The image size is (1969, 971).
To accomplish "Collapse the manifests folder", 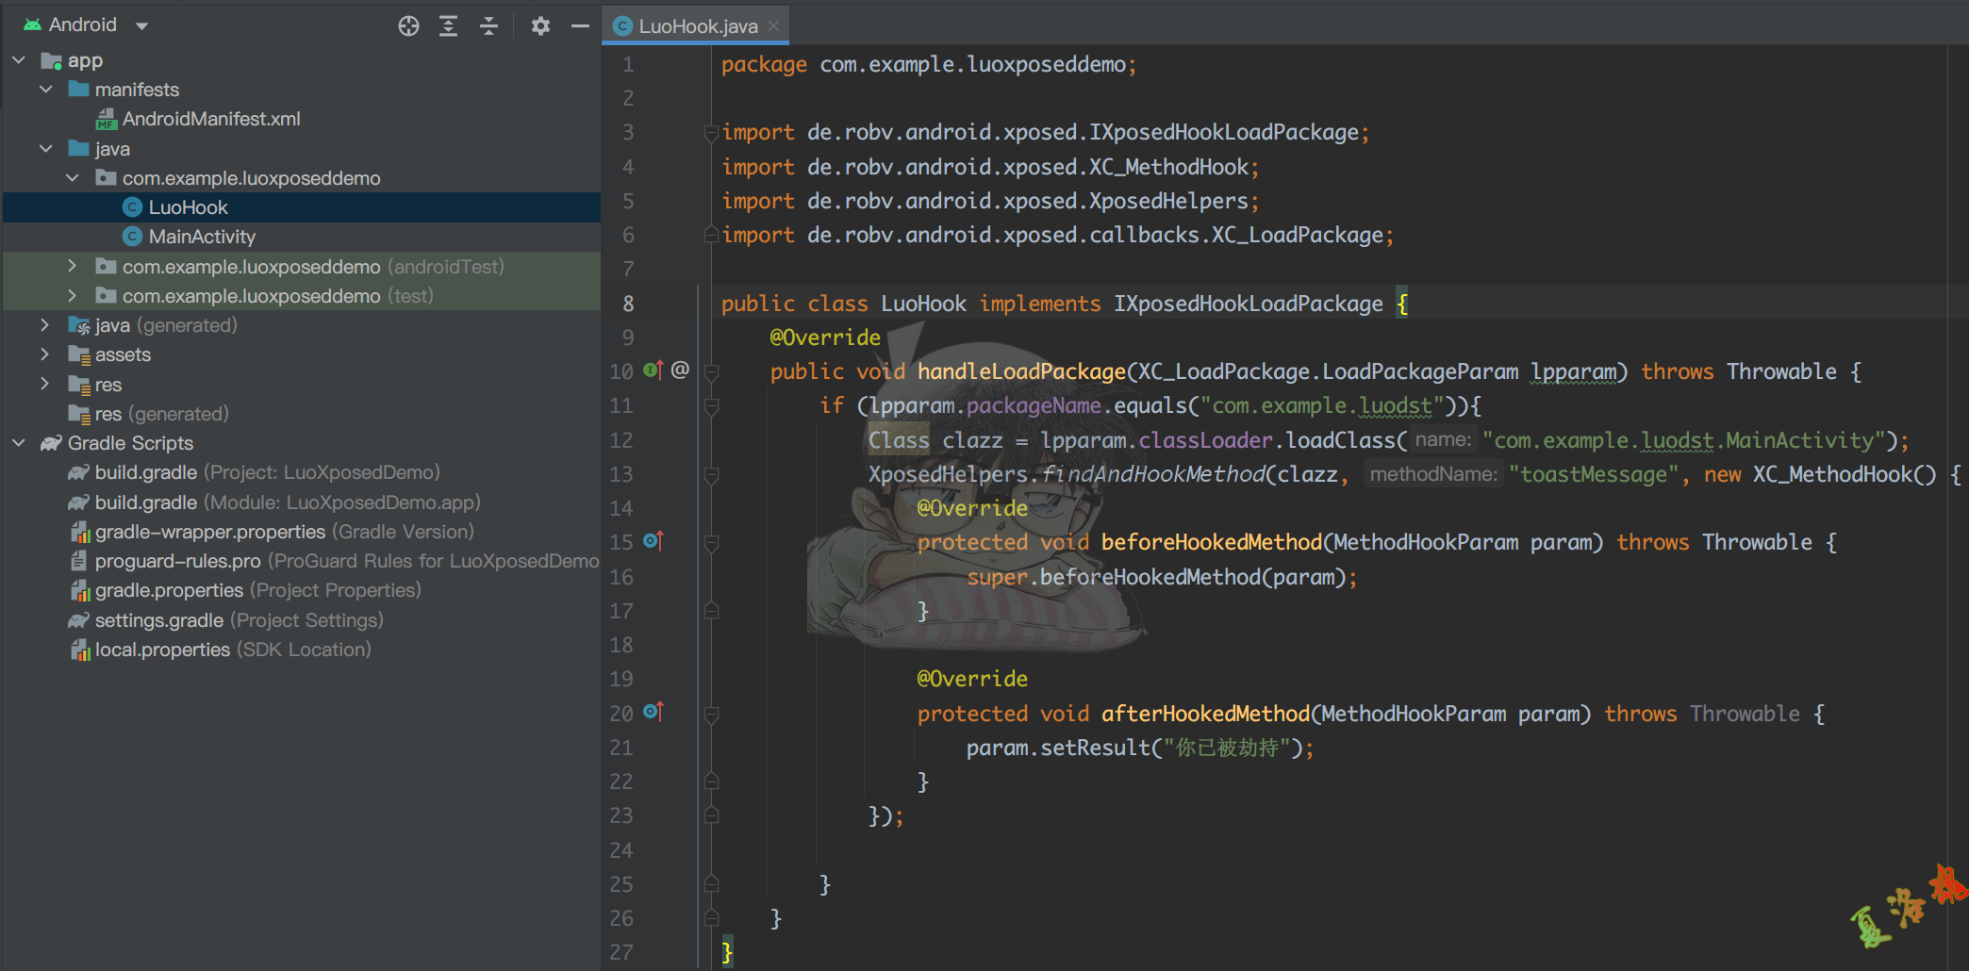I will click(x=45, y=90).
